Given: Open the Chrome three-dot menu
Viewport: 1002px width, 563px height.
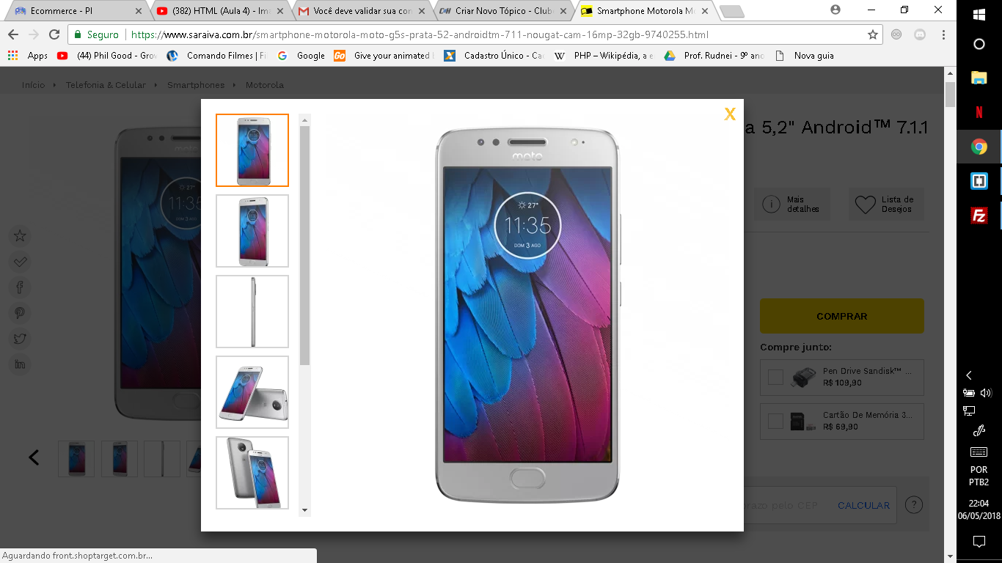Looking at the screenshot, I should (x=944, y=34).
